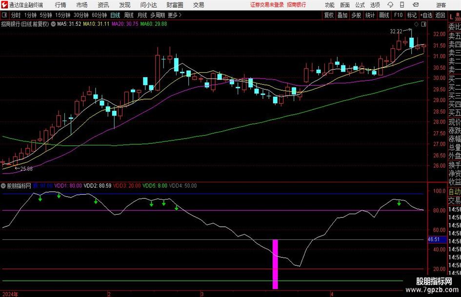Toggle the right panel icon above the chart
Viewport: 461px width, 297px height.
click(423, 24)
